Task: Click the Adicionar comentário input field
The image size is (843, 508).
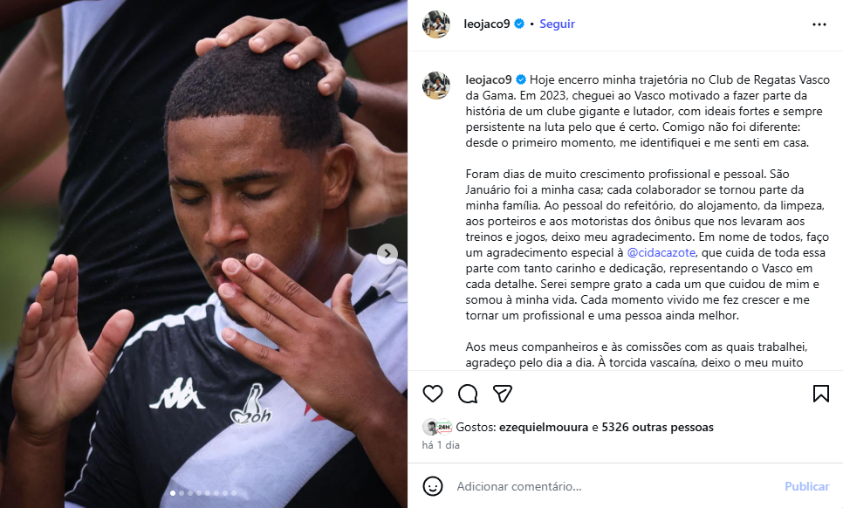Action: pyautogui.click(x=613, y=486)
